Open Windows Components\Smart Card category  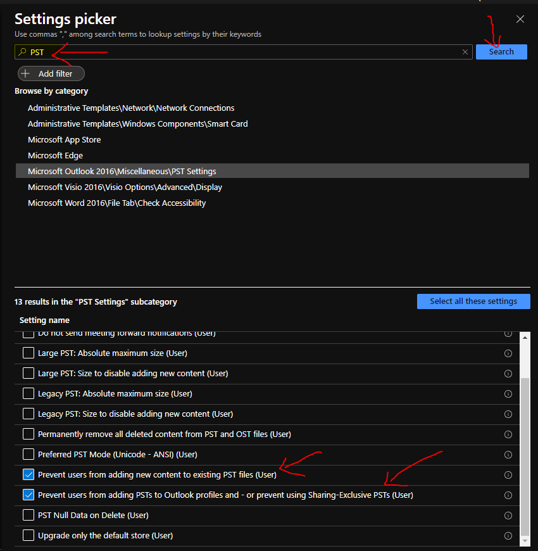[x=137, y=123]
